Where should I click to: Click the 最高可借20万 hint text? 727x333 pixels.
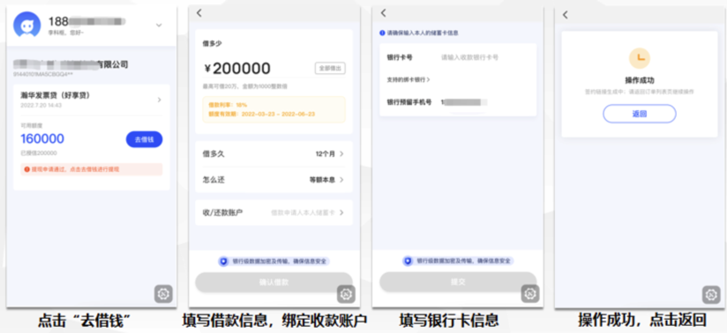pyautogui.click(x=244, y=86)
